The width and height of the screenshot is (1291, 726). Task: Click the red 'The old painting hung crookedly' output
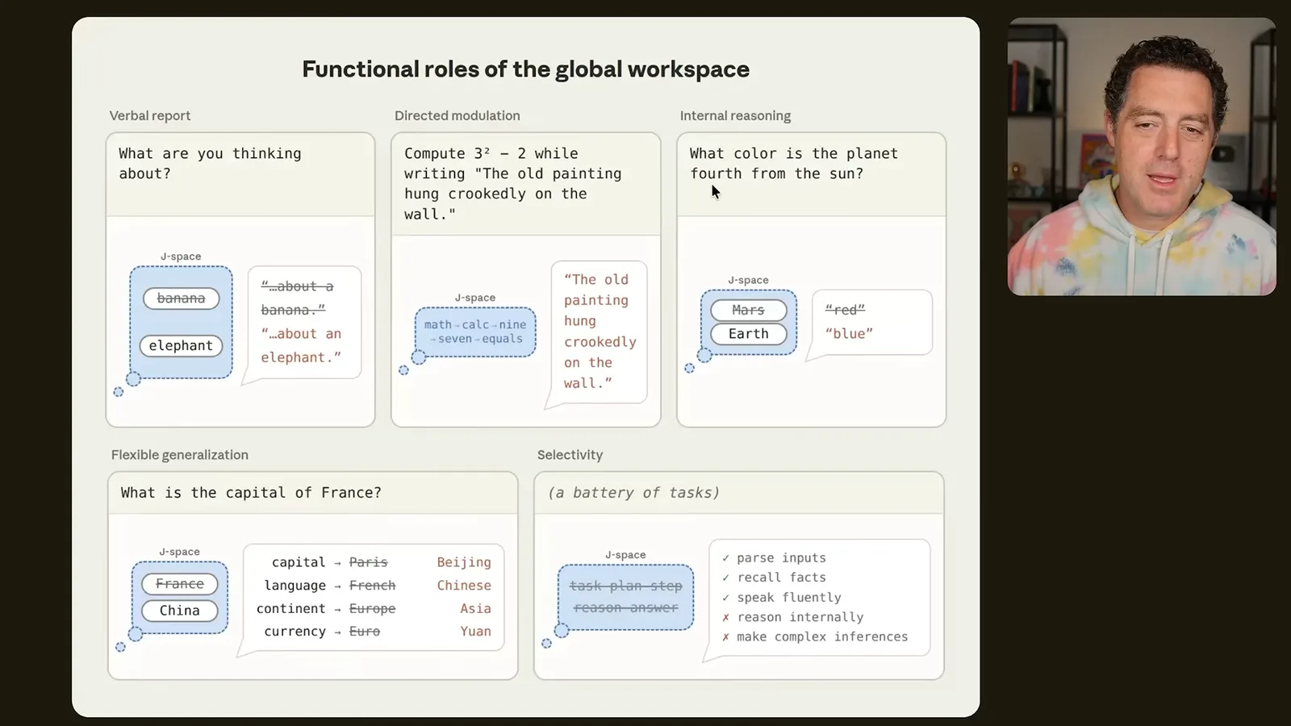[x=600, y=331]
